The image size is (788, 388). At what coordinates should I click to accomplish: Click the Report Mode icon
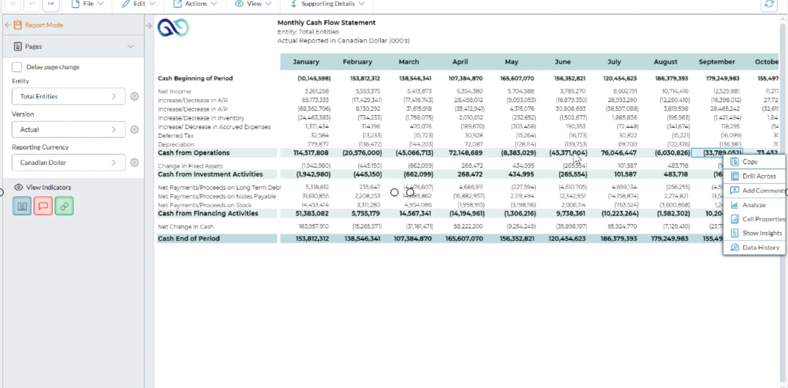pyautogui.click(x=18, y=25)
